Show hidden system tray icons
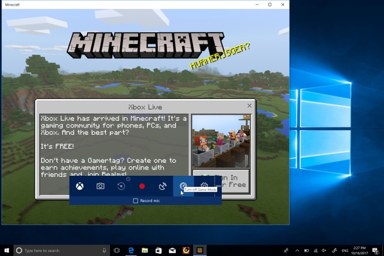384x256 pixels. coord(297,250)
